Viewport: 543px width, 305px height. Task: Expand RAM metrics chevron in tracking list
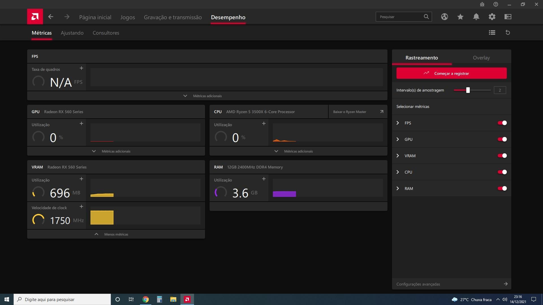398,188
